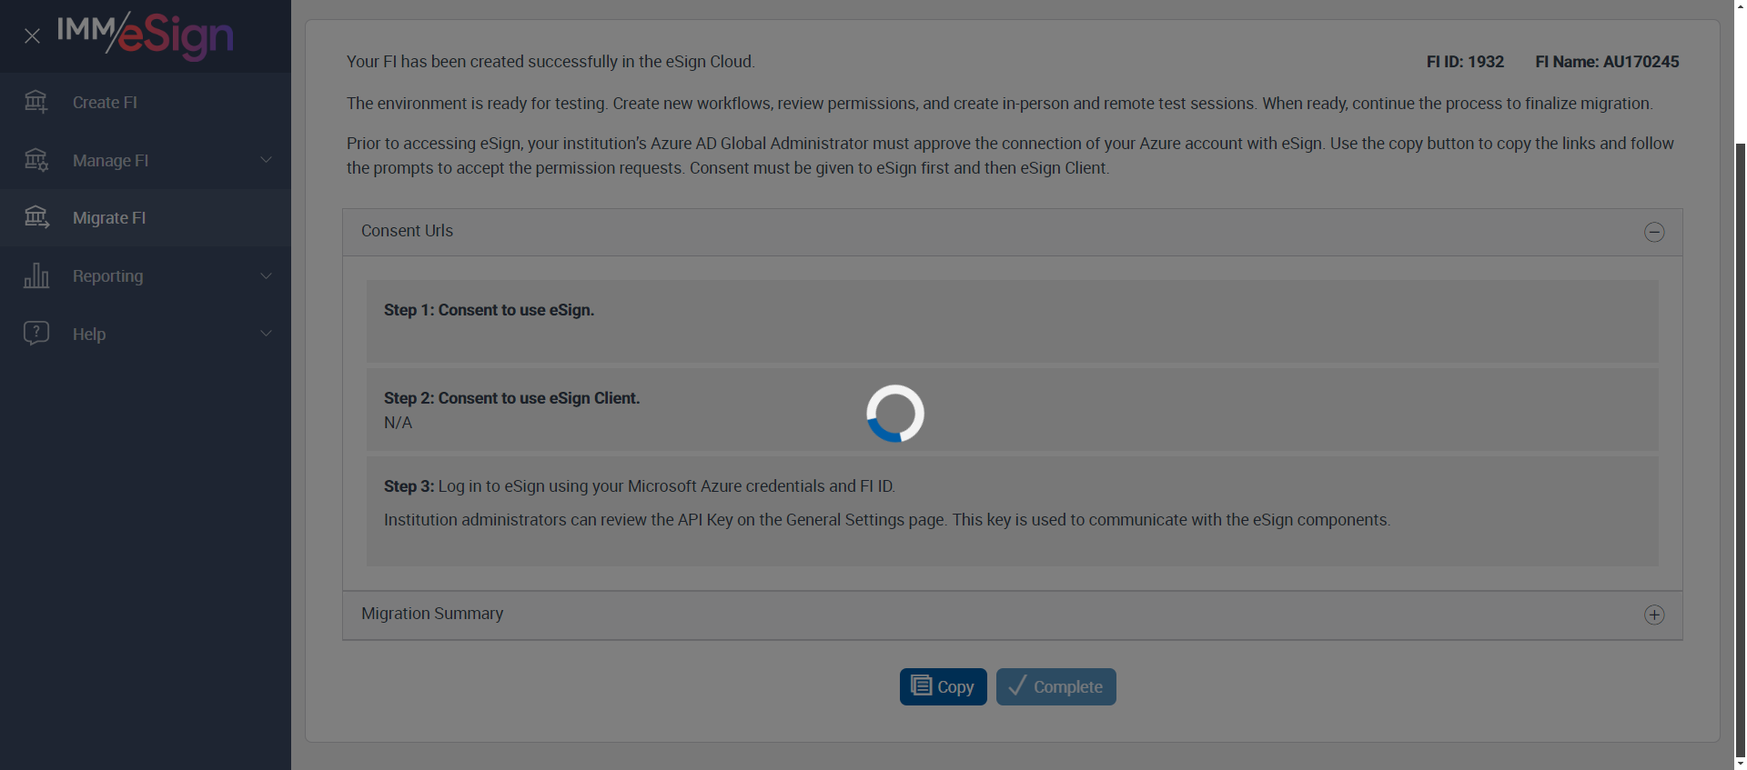Click the Migrate FI bank icon
Viewport: 1747px width, 770px height.
tap(36, 217)
